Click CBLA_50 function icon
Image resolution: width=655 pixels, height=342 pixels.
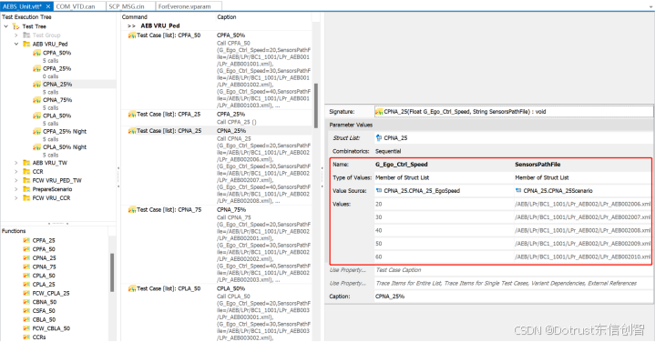point(26,319)
